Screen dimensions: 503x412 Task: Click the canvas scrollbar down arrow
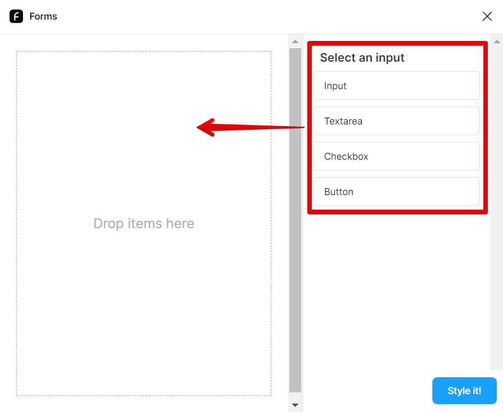pyautogui.click(x=295, y=405)
